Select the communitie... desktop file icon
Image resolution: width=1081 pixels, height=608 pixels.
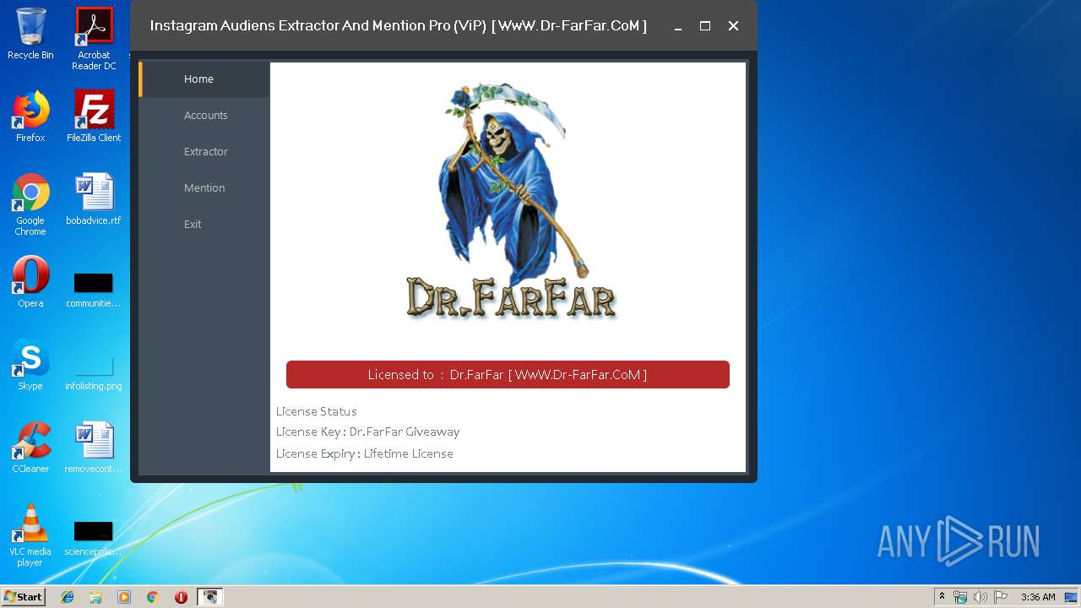[x=94, y=290]
